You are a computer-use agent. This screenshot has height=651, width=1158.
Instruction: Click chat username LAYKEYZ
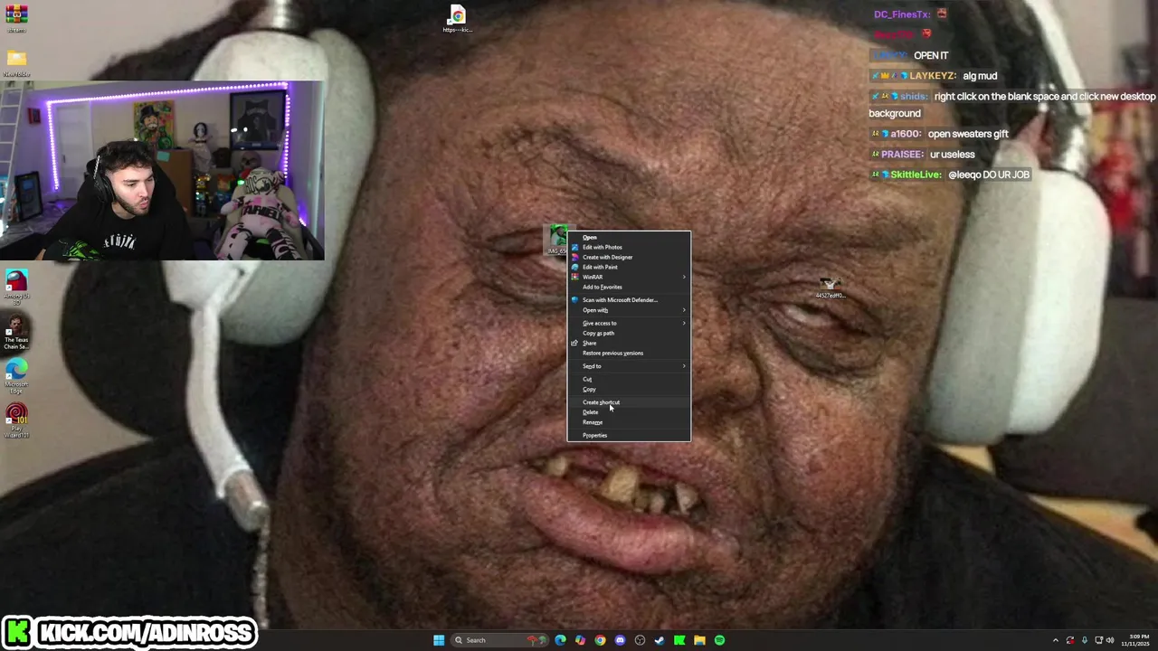tap(931, 76)
